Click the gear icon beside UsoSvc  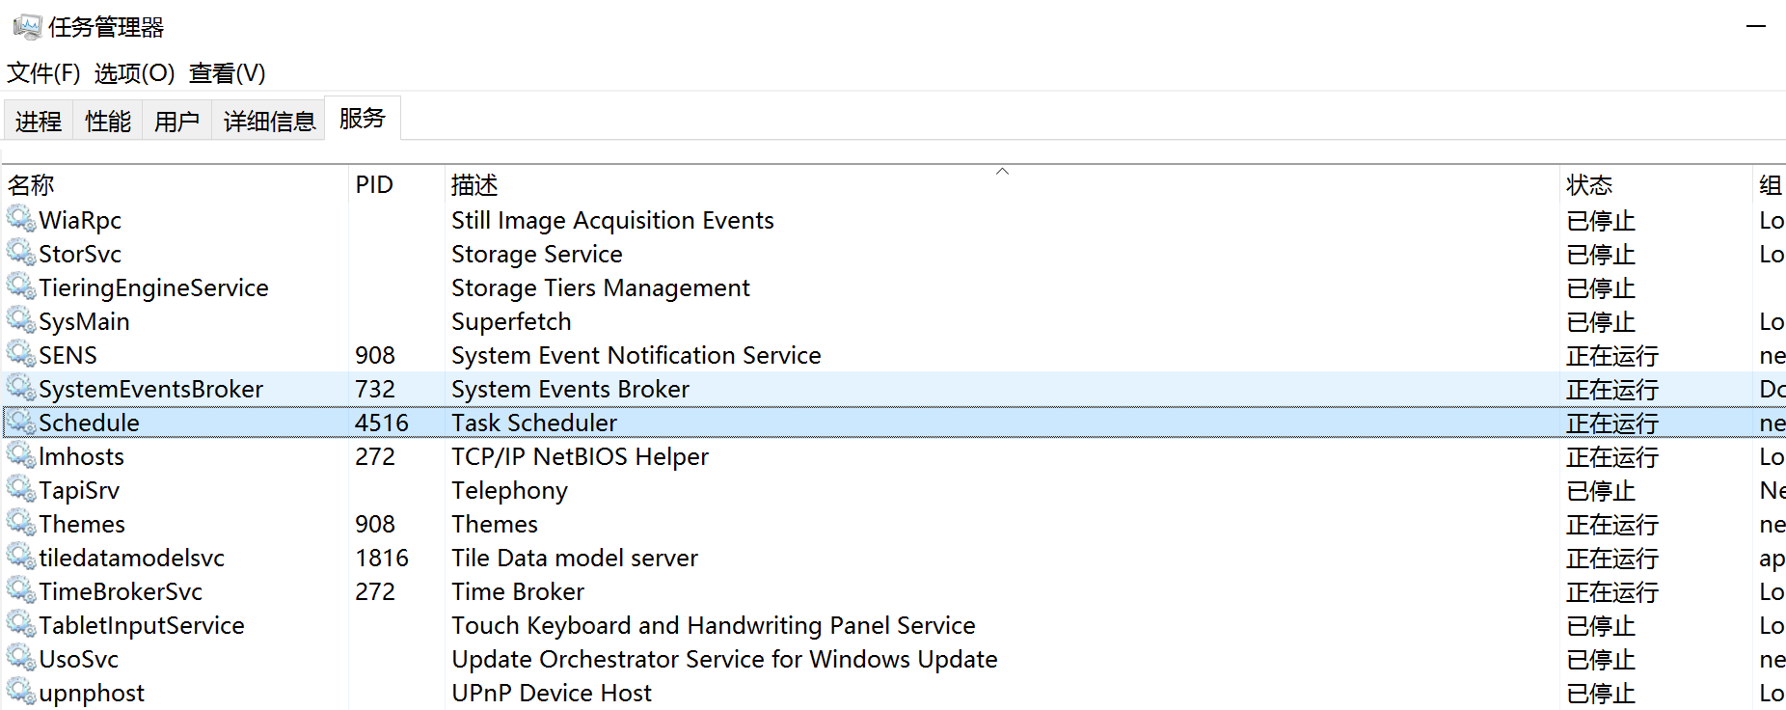(21, 658)
